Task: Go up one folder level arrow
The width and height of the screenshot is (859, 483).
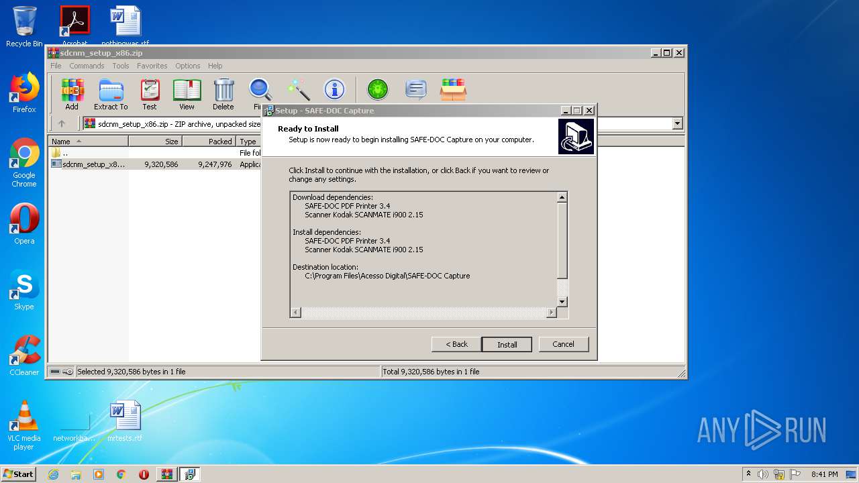Action: tap(62, 123)
